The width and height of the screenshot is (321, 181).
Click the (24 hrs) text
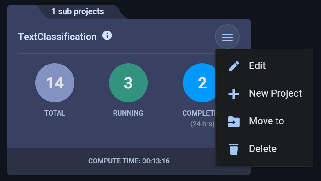(202, 124)
